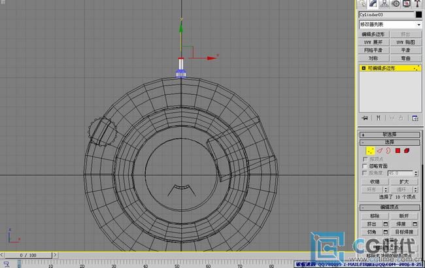Click time slider left arrow
This screenshot has height=268, width=425.
2,256
